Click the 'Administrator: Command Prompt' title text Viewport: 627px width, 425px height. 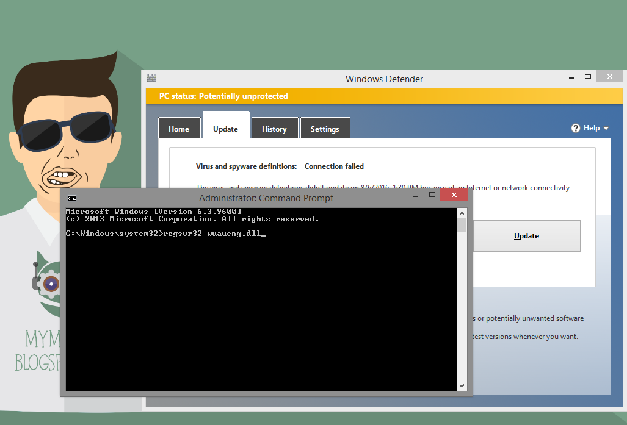coord(266,198)
